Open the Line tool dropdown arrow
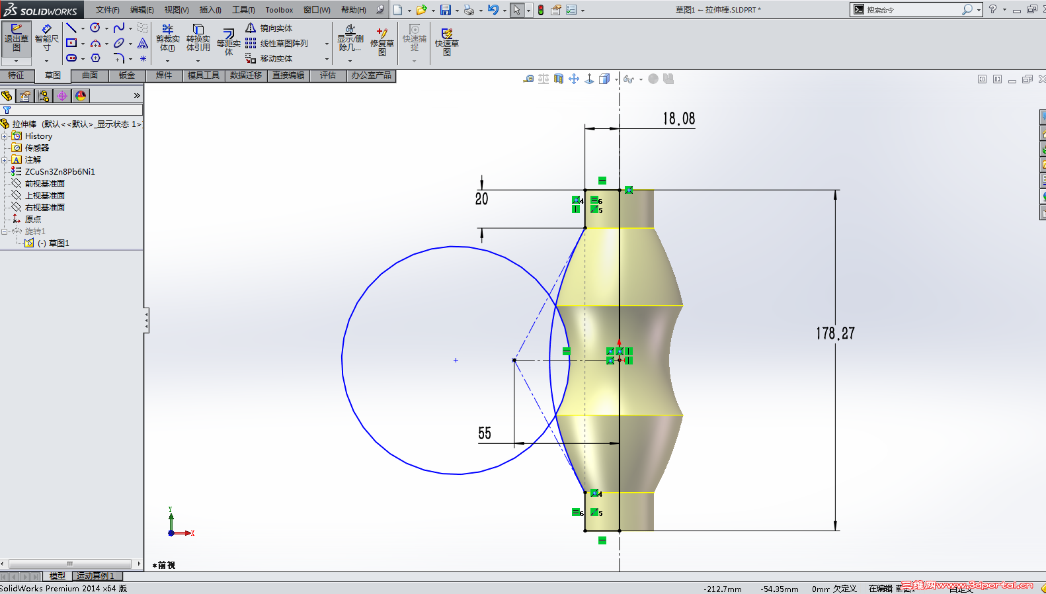This screenshot has height=594, width=1046. 83,28
